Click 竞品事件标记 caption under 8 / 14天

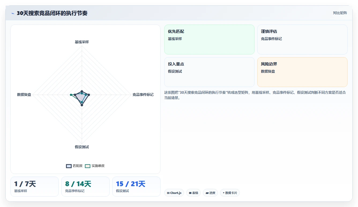(75, 191)
